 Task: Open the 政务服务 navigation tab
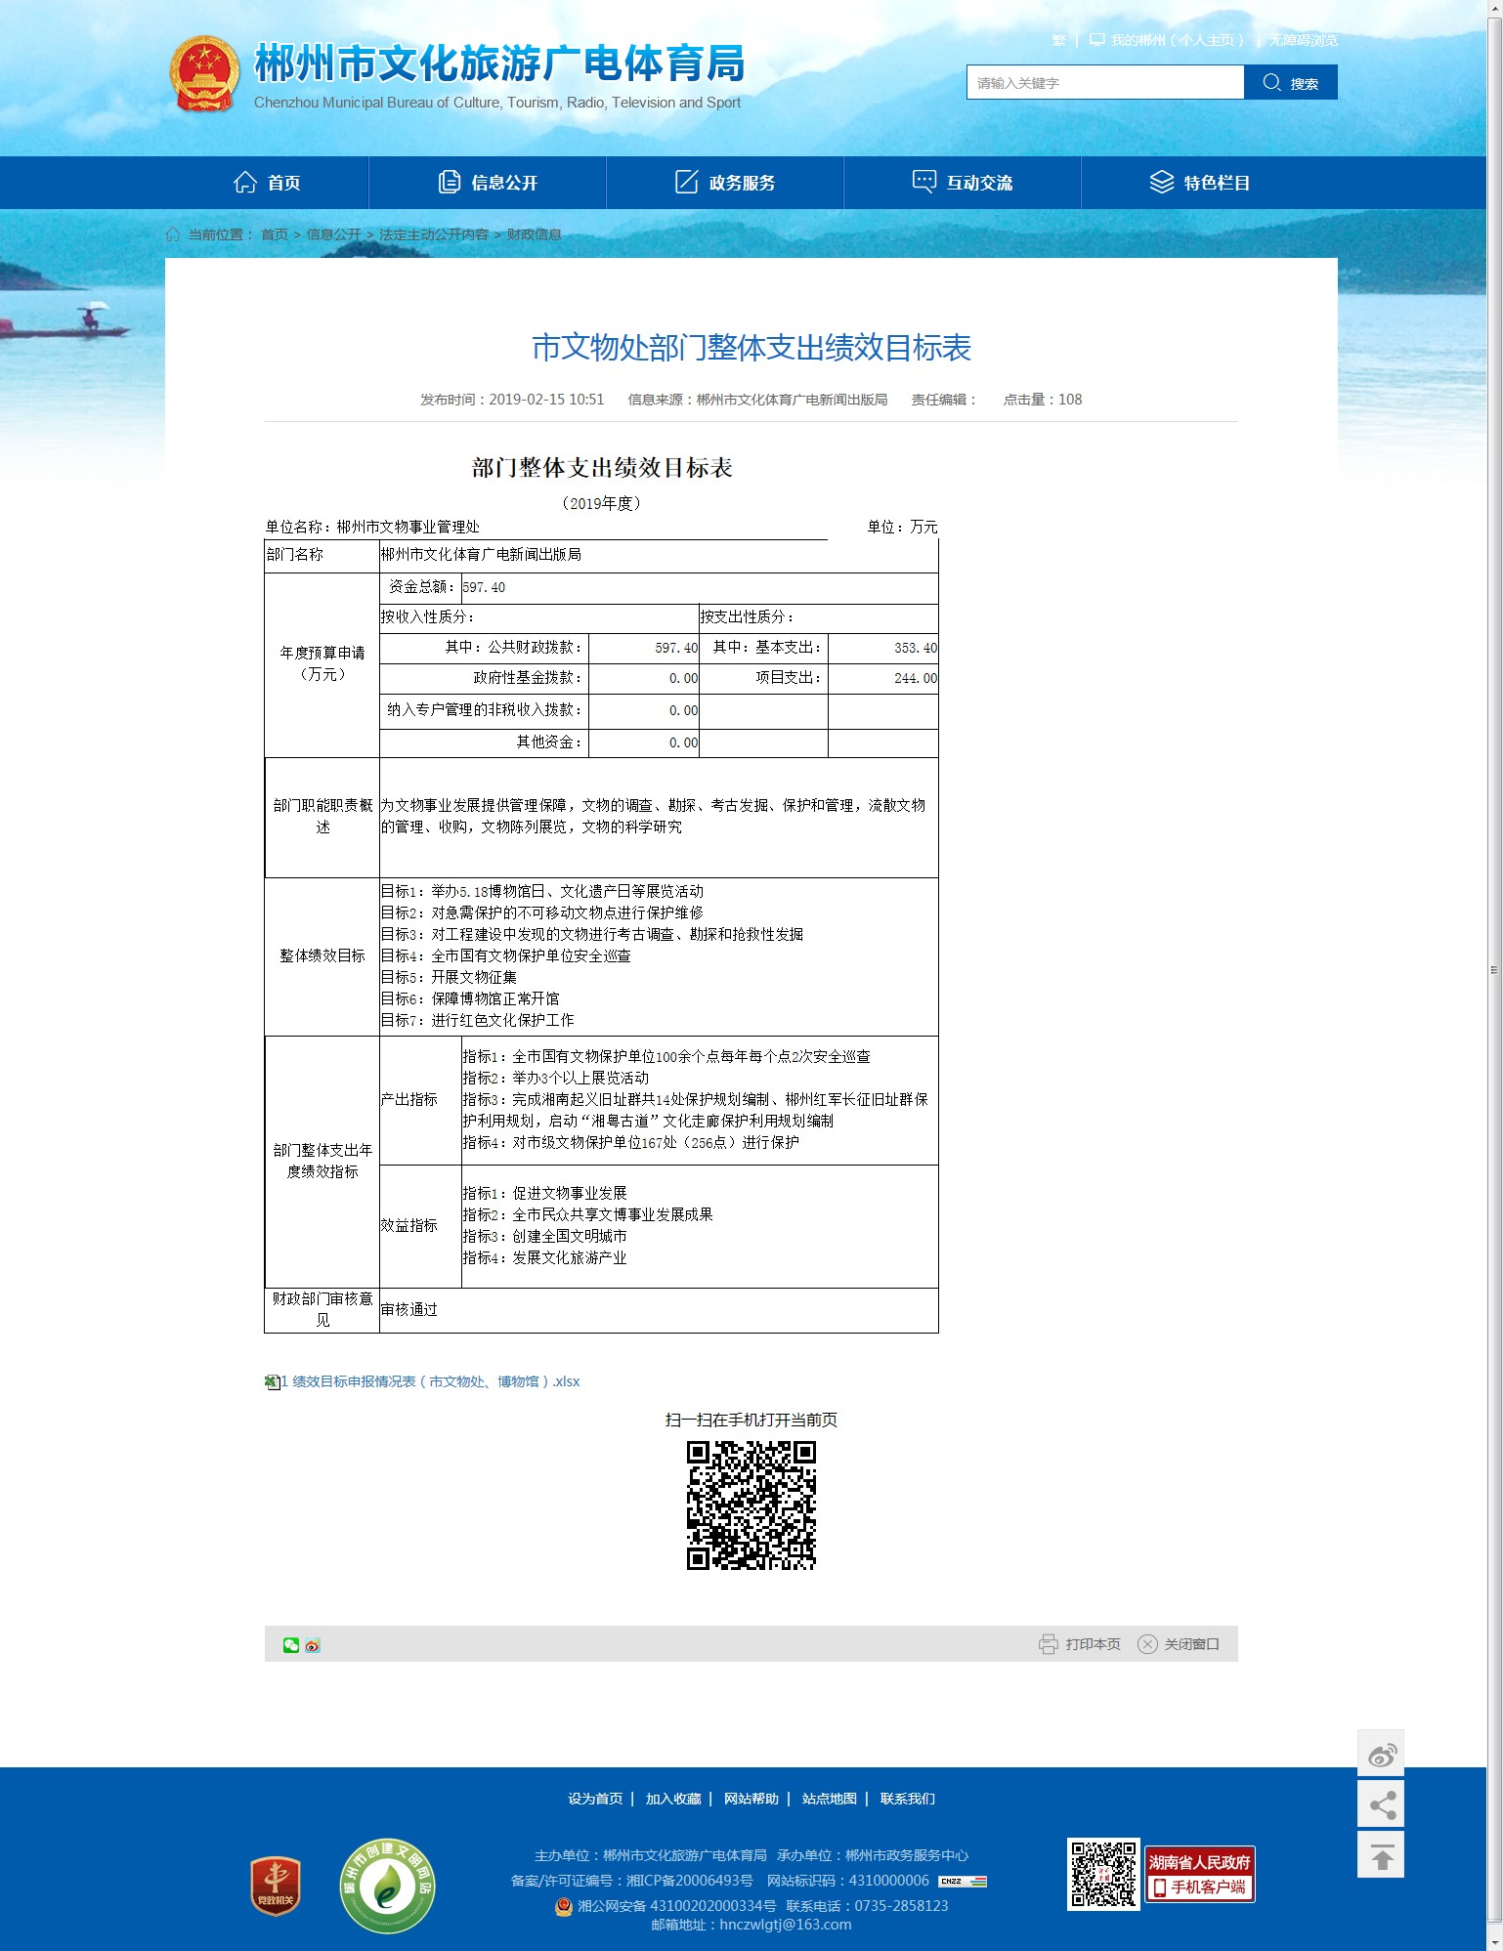pos(725,183)
